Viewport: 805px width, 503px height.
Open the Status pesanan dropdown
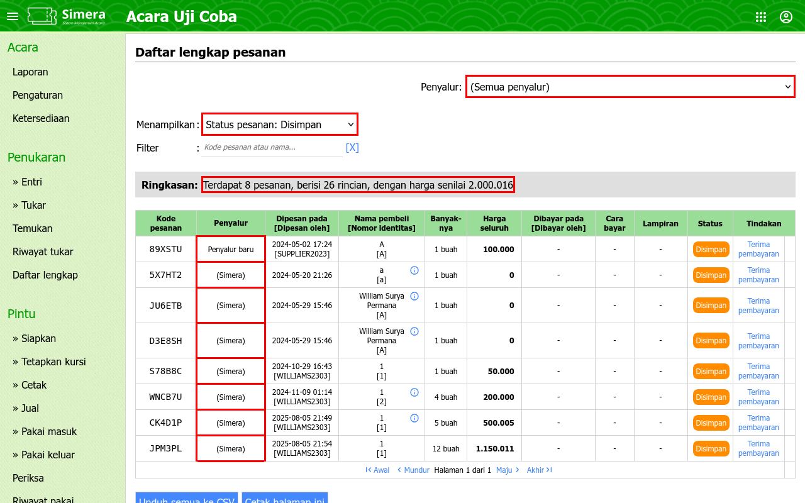[280, 124]
